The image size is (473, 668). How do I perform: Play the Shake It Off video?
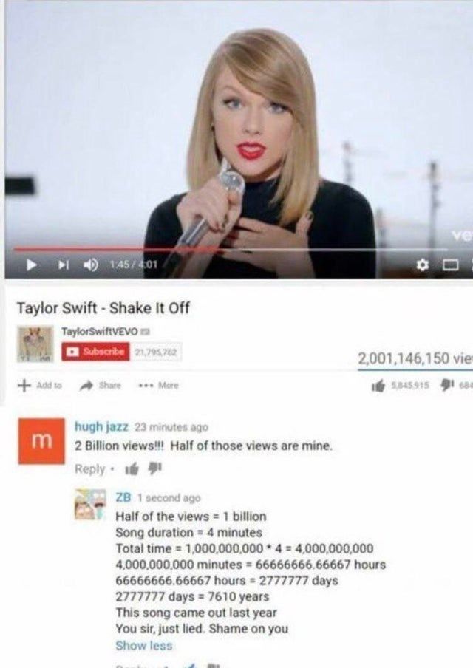(x=31, y=265)
